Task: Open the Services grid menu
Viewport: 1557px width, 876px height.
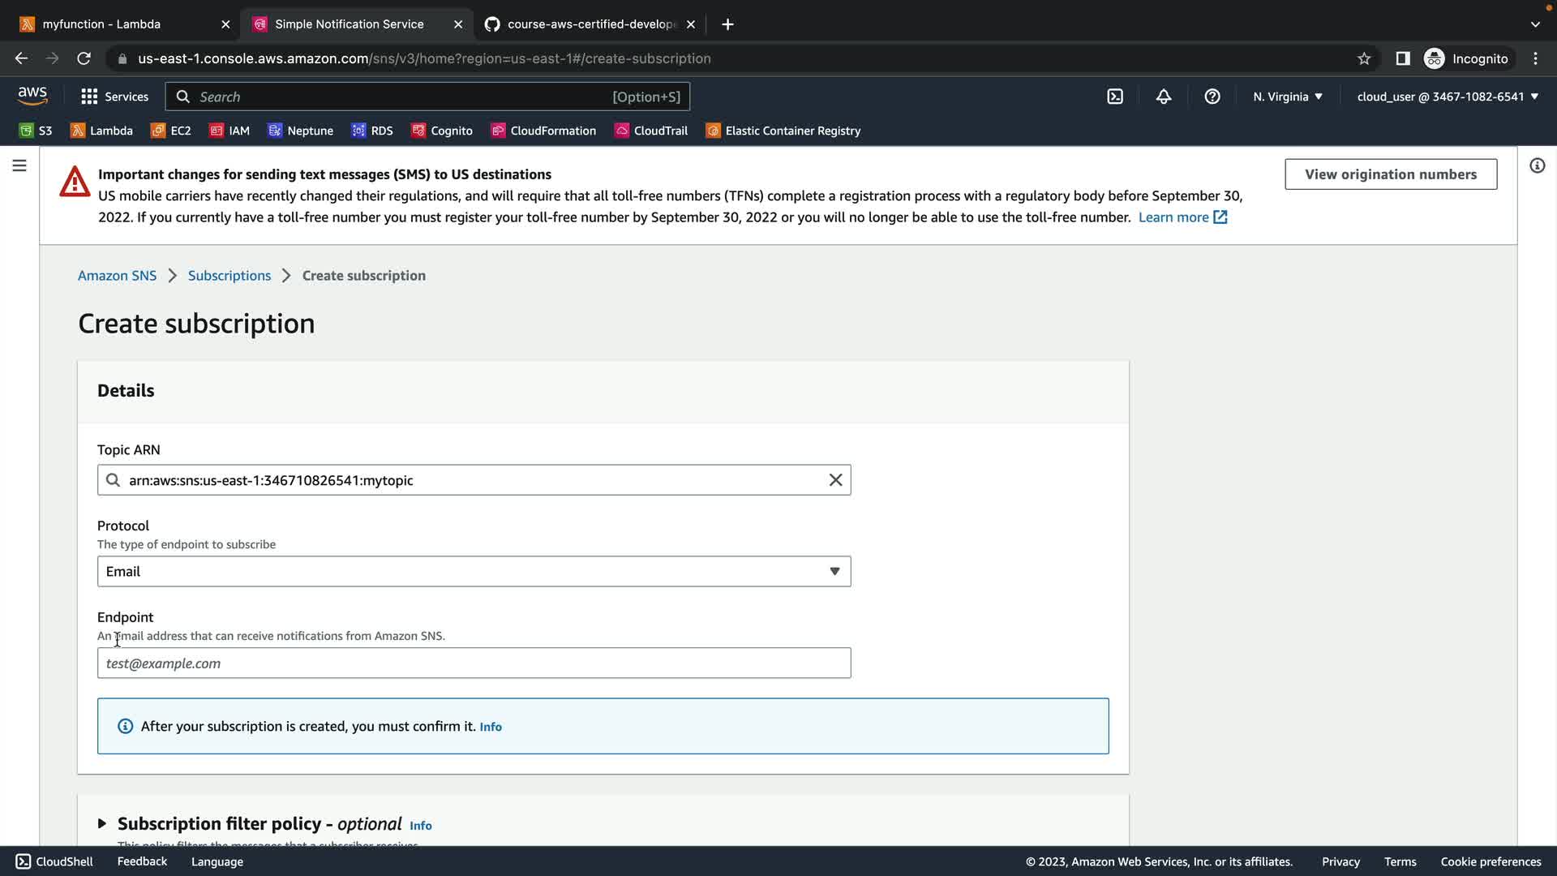Action: (114, 97)
